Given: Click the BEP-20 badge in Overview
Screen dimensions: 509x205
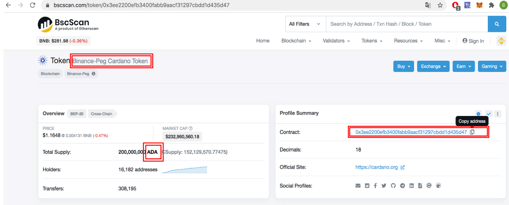Looking at the screenshot, I should pyautogui.click(x=77, y=114).
